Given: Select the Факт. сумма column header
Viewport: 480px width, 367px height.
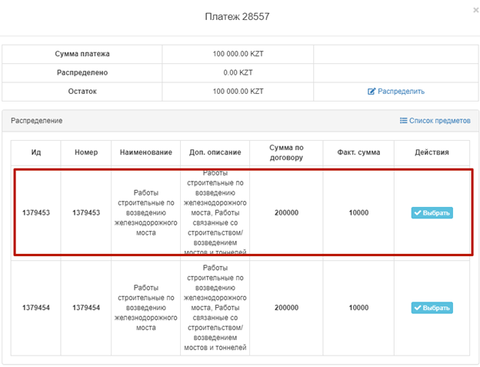Looking at the screenshot, I should pos(358,152).
